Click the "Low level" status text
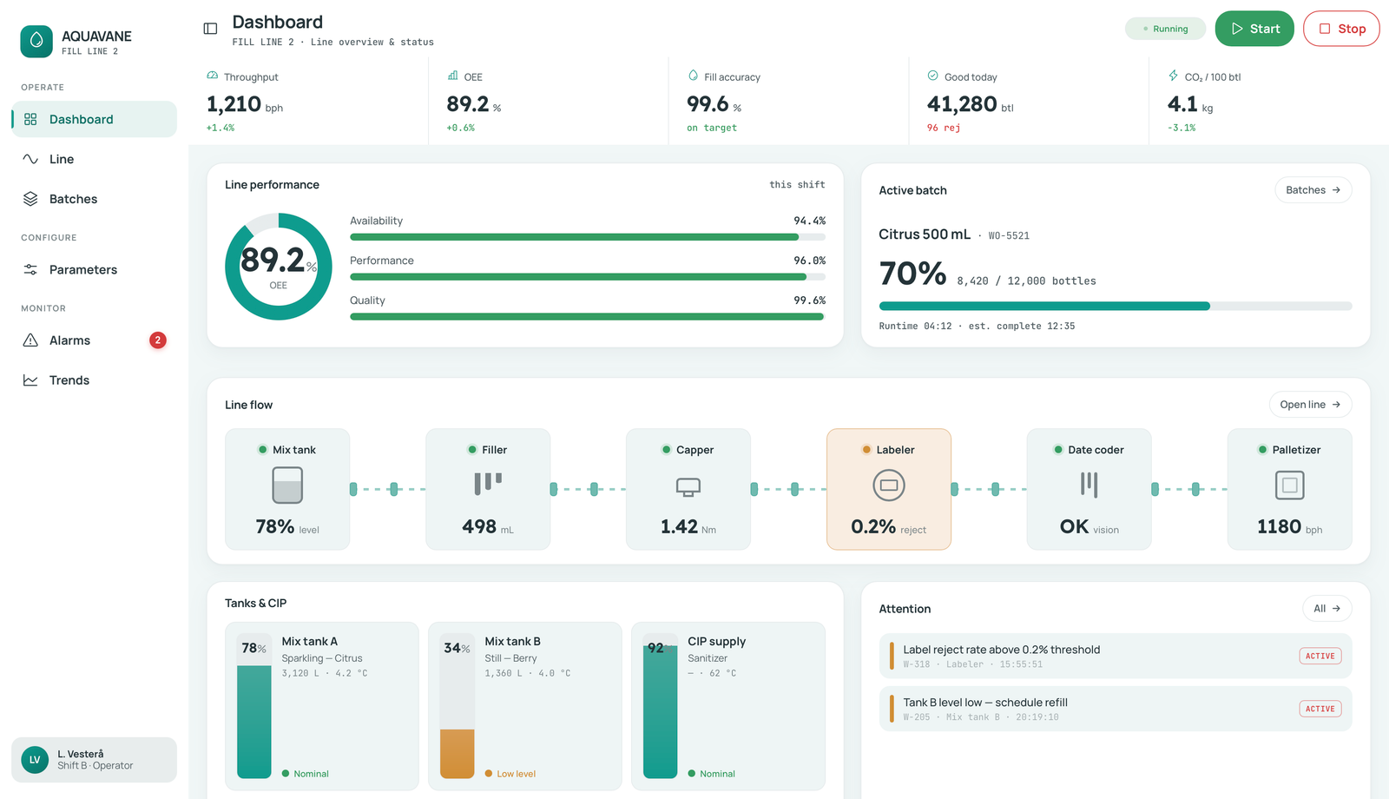The image size is (1389, 799). pos(516,774)
